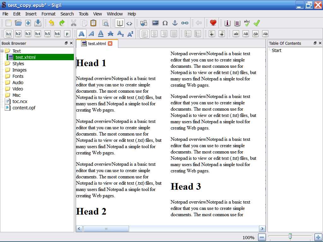The image size is (323, 242).
Task: Open an existing epub file icon
Action: 18,23
